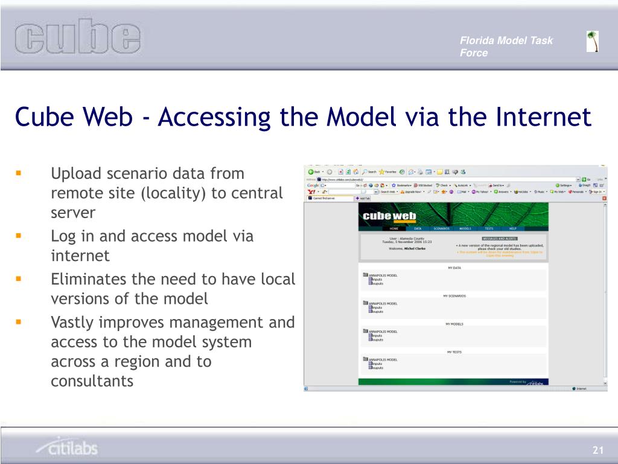618x464 pixels.
Task: Click the MESSAGES AND ALERTS header
Action: (499, 239)
